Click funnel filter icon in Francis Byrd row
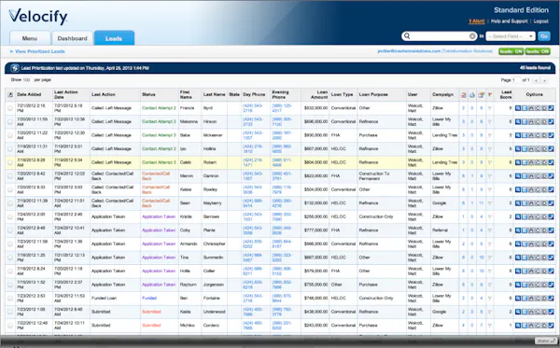Viewport: 560px width, 348px height. 490,108
